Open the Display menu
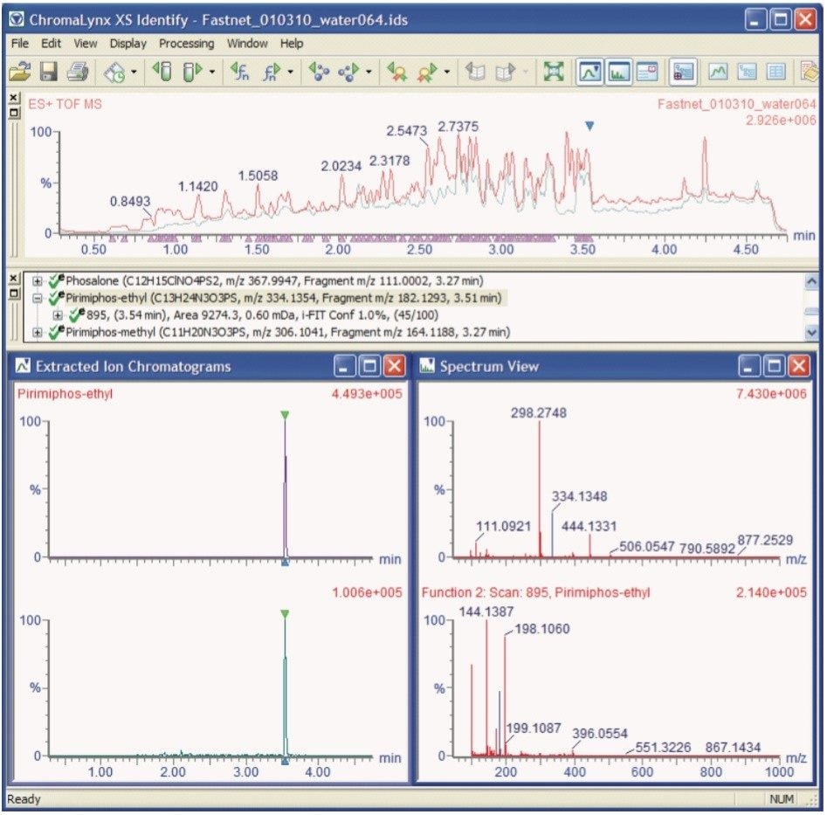Viewport: 827px width, 815px height. tap(127, 44)
